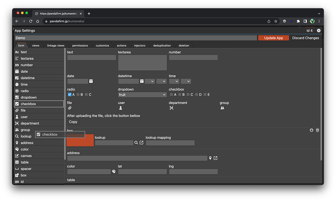Screen dimensions: 336x201
Task: Click the color palette picker icon
Action: click(x=114, y=172)
